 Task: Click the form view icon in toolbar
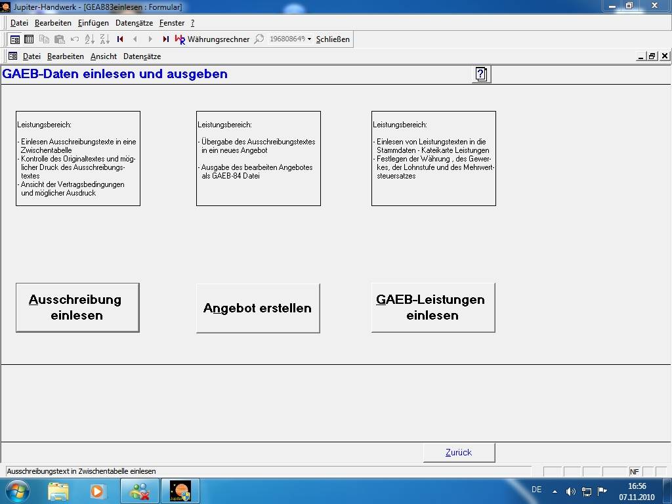click(x=14, y=39)
